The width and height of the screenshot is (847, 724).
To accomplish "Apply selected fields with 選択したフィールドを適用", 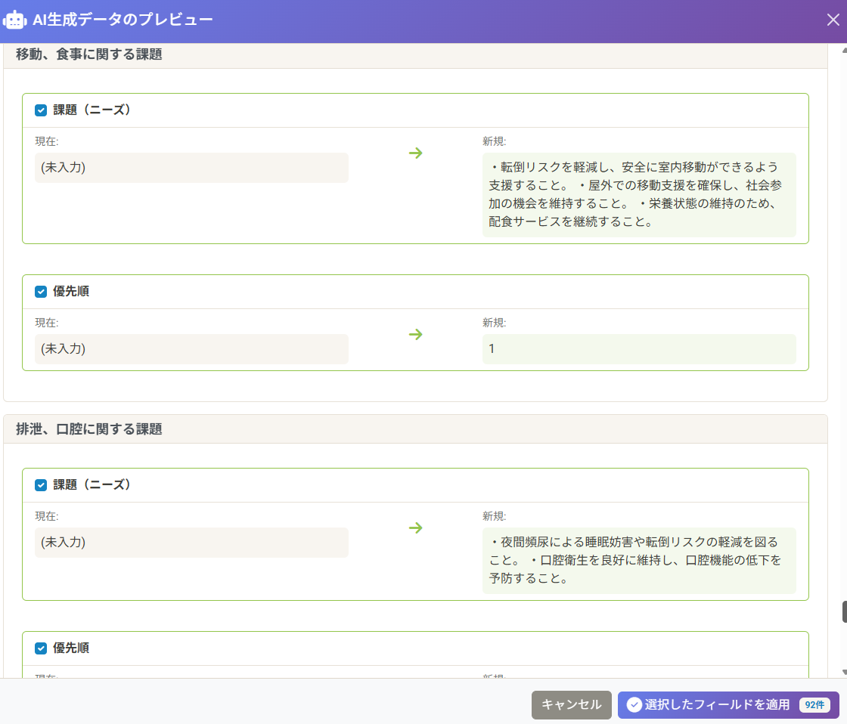I will (716, 705).
